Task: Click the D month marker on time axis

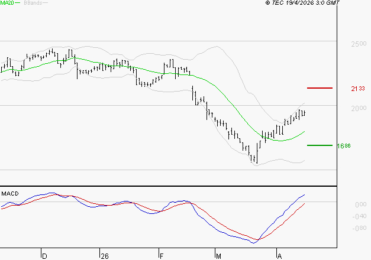Action: click(44, 256)
